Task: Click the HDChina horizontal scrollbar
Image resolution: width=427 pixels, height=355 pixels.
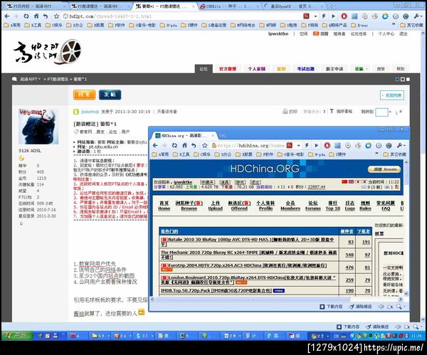Action: point(276,300)
